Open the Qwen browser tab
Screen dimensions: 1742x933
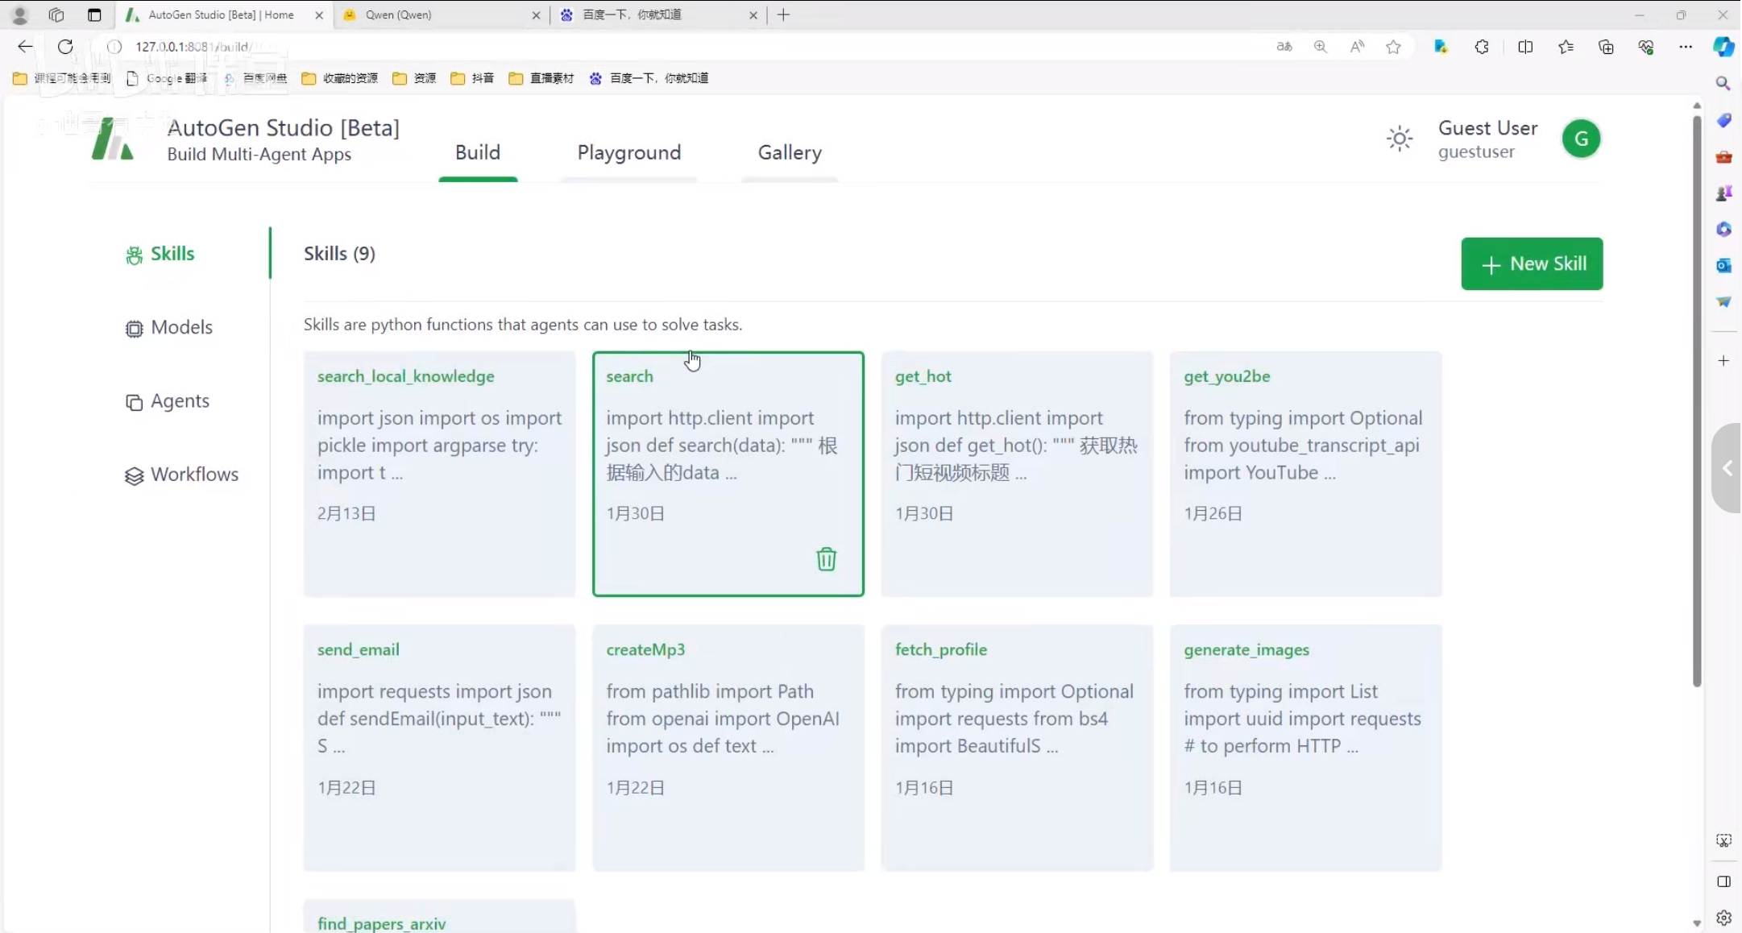441,15
